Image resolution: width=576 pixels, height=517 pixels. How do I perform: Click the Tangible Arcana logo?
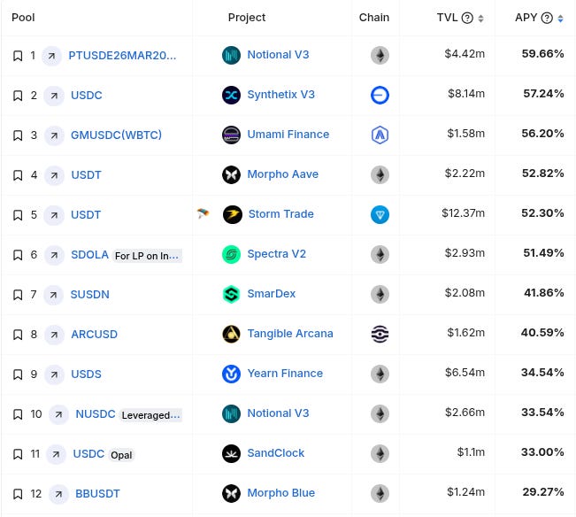pos(232,334)
